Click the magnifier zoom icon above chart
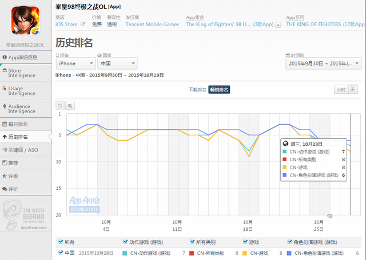This screenshot has height=260, width=366. click(70, 106)
